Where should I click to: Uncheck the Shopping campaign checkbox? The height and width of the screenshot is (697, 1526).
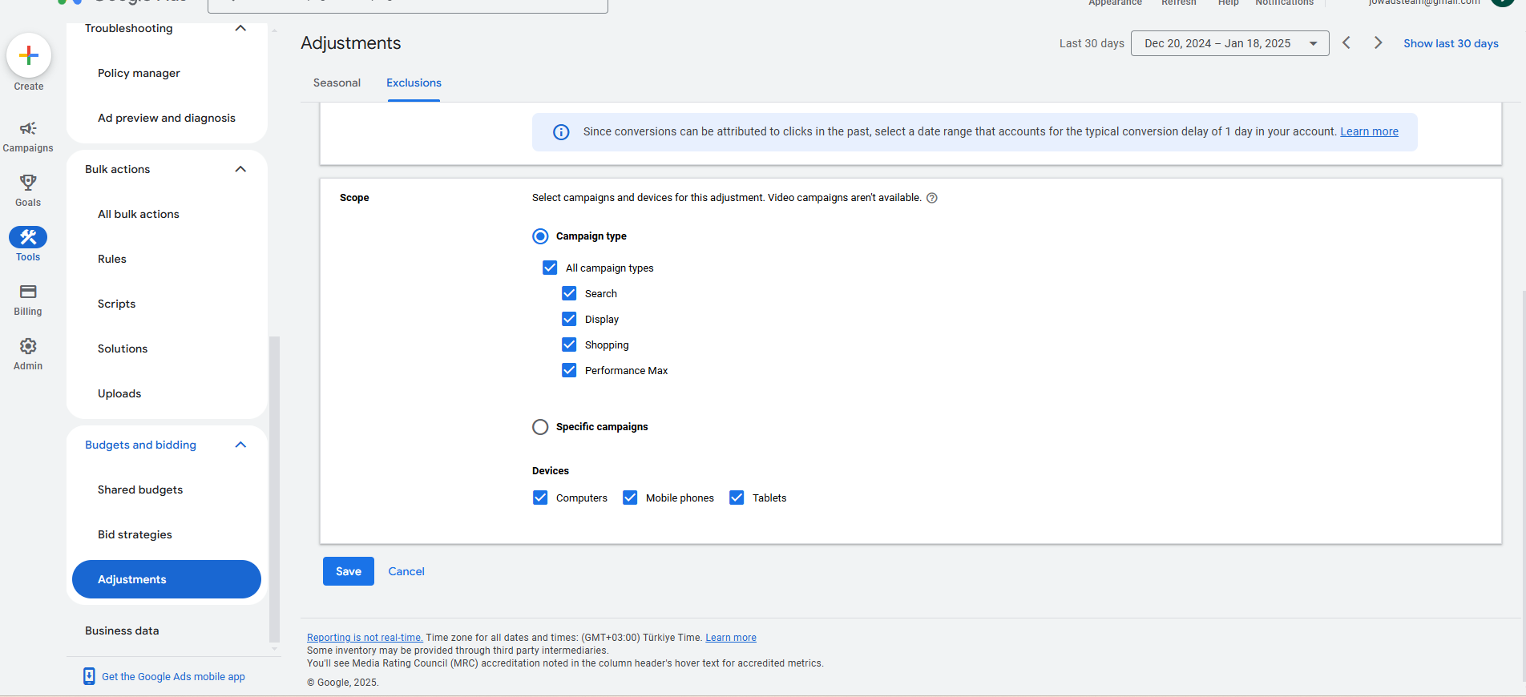569,344
